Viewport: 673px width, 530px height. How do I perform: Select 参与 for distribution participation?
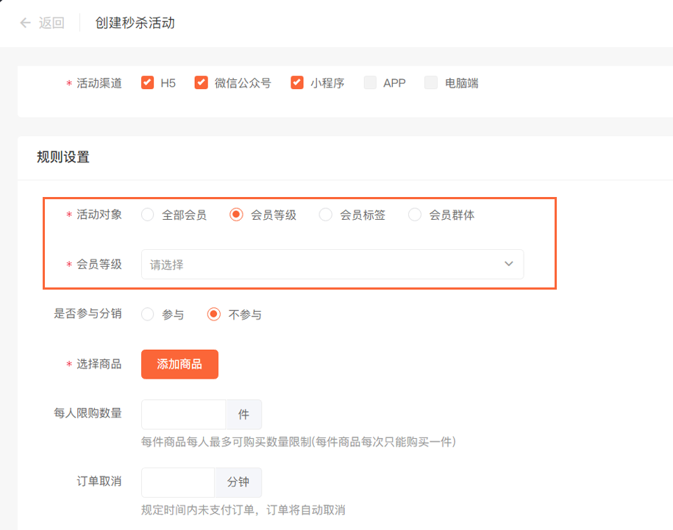tap(148, 315)
